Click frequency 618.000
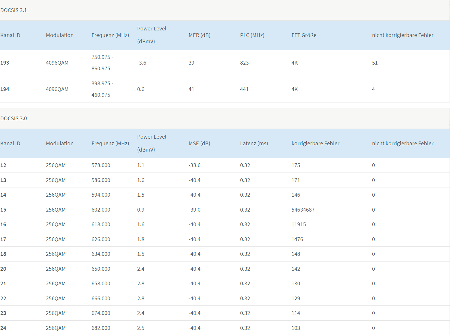The width and height of the screenshot is (451, 335). pyautogui.click(x=101, y=224)
